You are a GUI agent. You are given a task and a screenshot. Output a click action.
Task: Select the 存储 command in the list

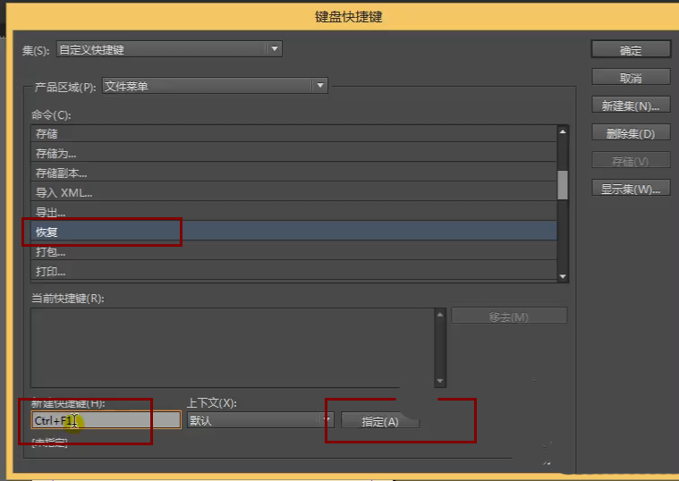coord(292,133)
